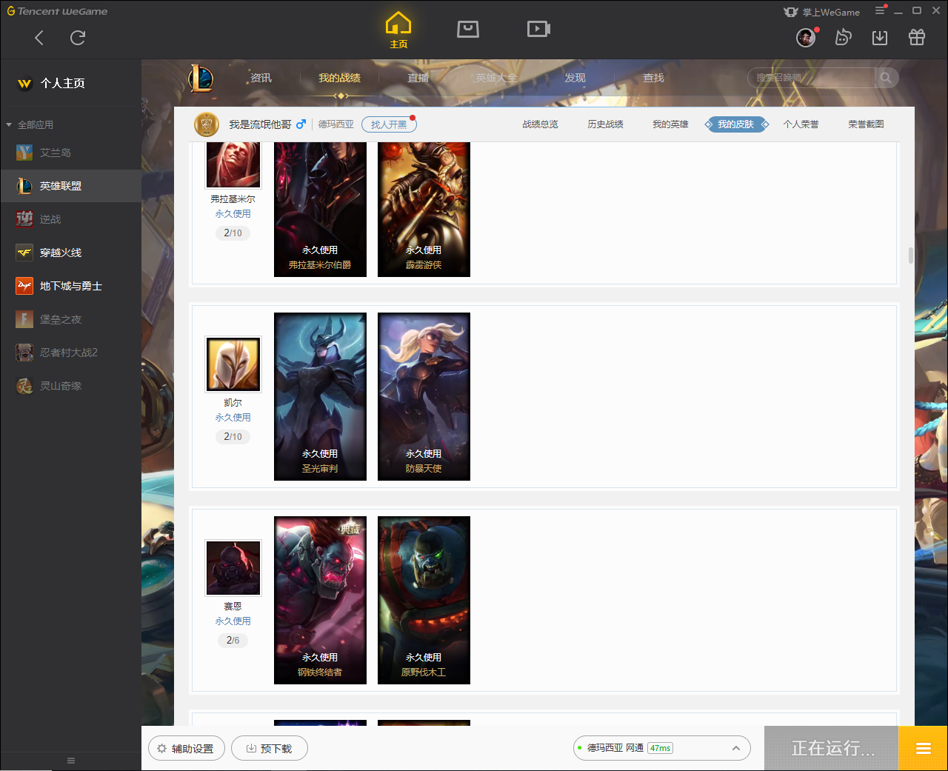Click 弗拉基米尔伯爵 skin card
The height and width of the screenshot is (771, 948).
pos(320,210)
